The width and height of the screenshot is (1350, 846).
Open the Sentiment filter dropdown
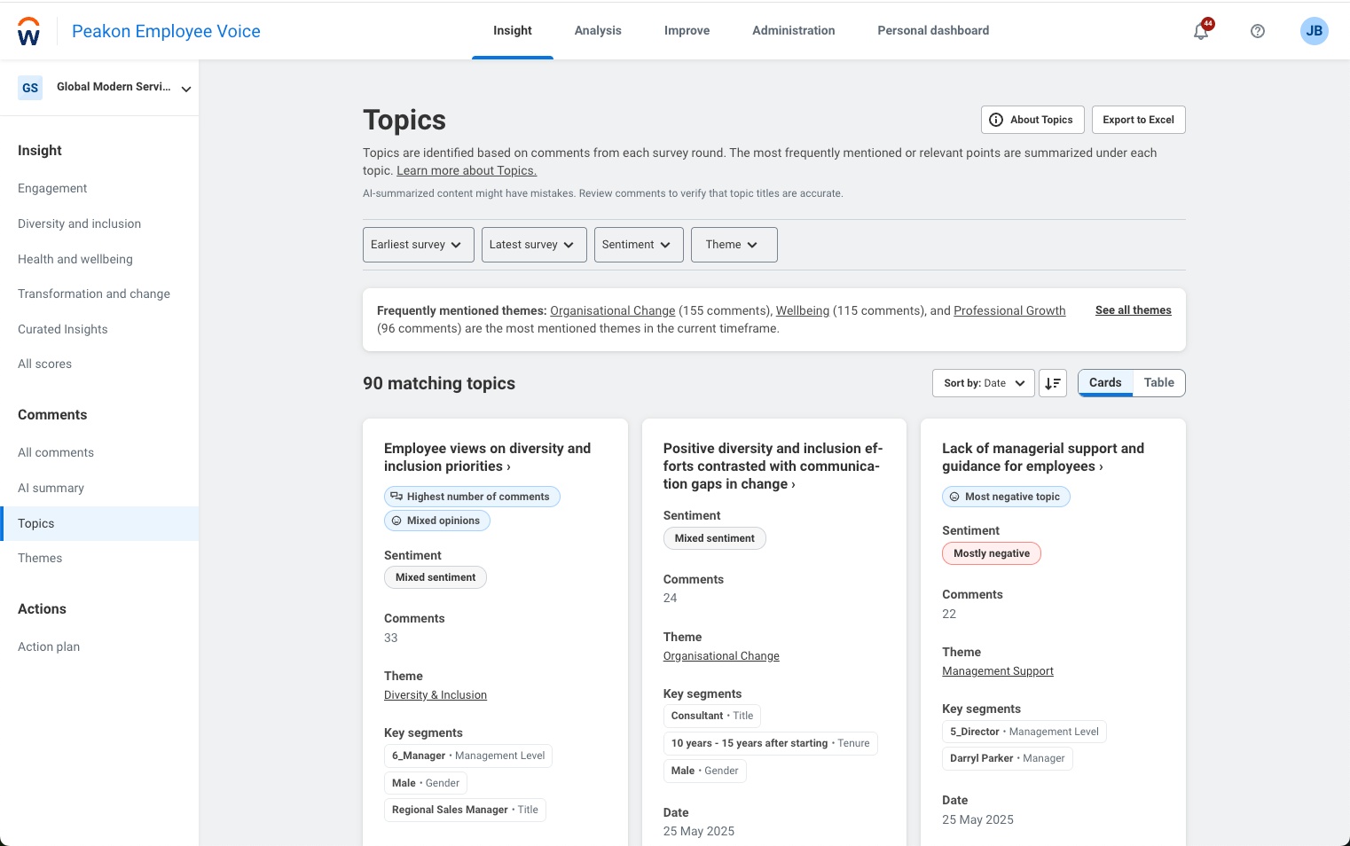point(638,245)
